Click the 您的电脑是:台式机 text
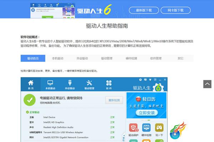This screenshot has width=214, height=142. click(50, 103)
